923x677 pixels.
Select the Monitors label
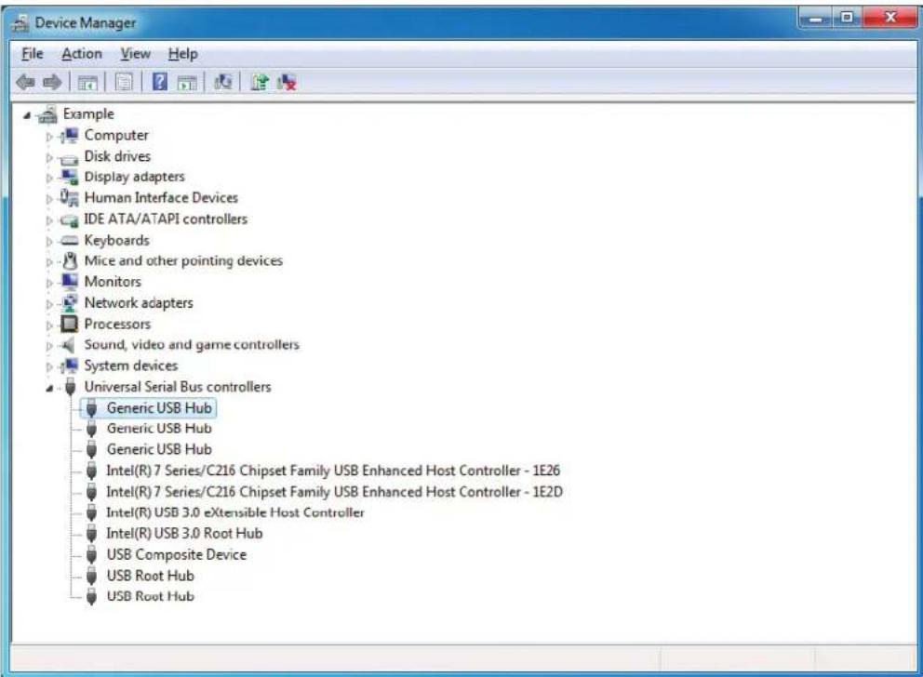point(113,282)
